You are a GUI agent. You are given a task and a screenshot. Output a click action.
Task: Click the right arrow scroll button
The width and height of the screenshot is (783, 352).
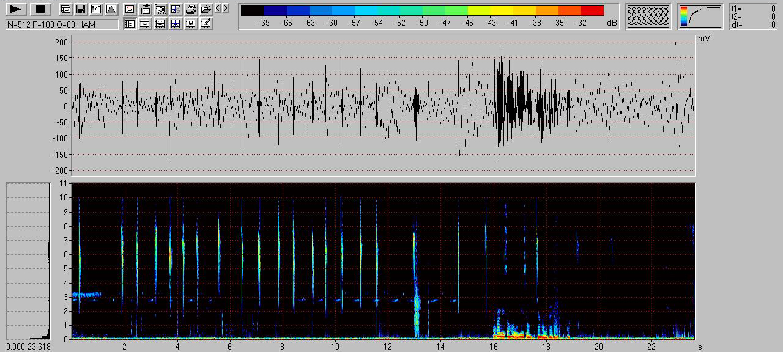click(225, 8)
